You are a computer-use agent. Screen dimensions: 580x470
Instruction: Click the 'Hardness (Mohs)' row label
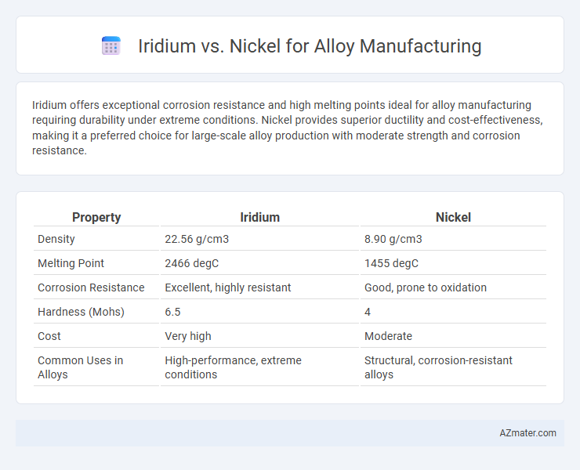point(81,312)
